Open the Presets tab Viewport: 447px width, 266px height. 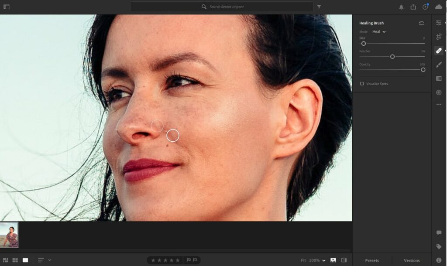tap(372, 260)
